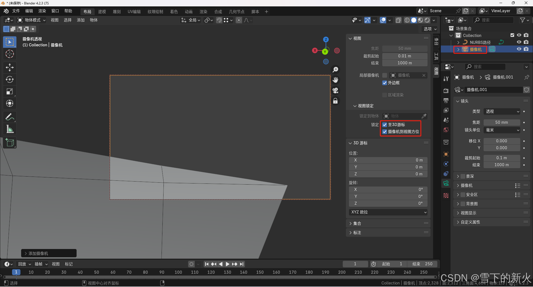Click the viewport pan hand icon
This screenshot has height=287, width=533.
coord(335,80)
